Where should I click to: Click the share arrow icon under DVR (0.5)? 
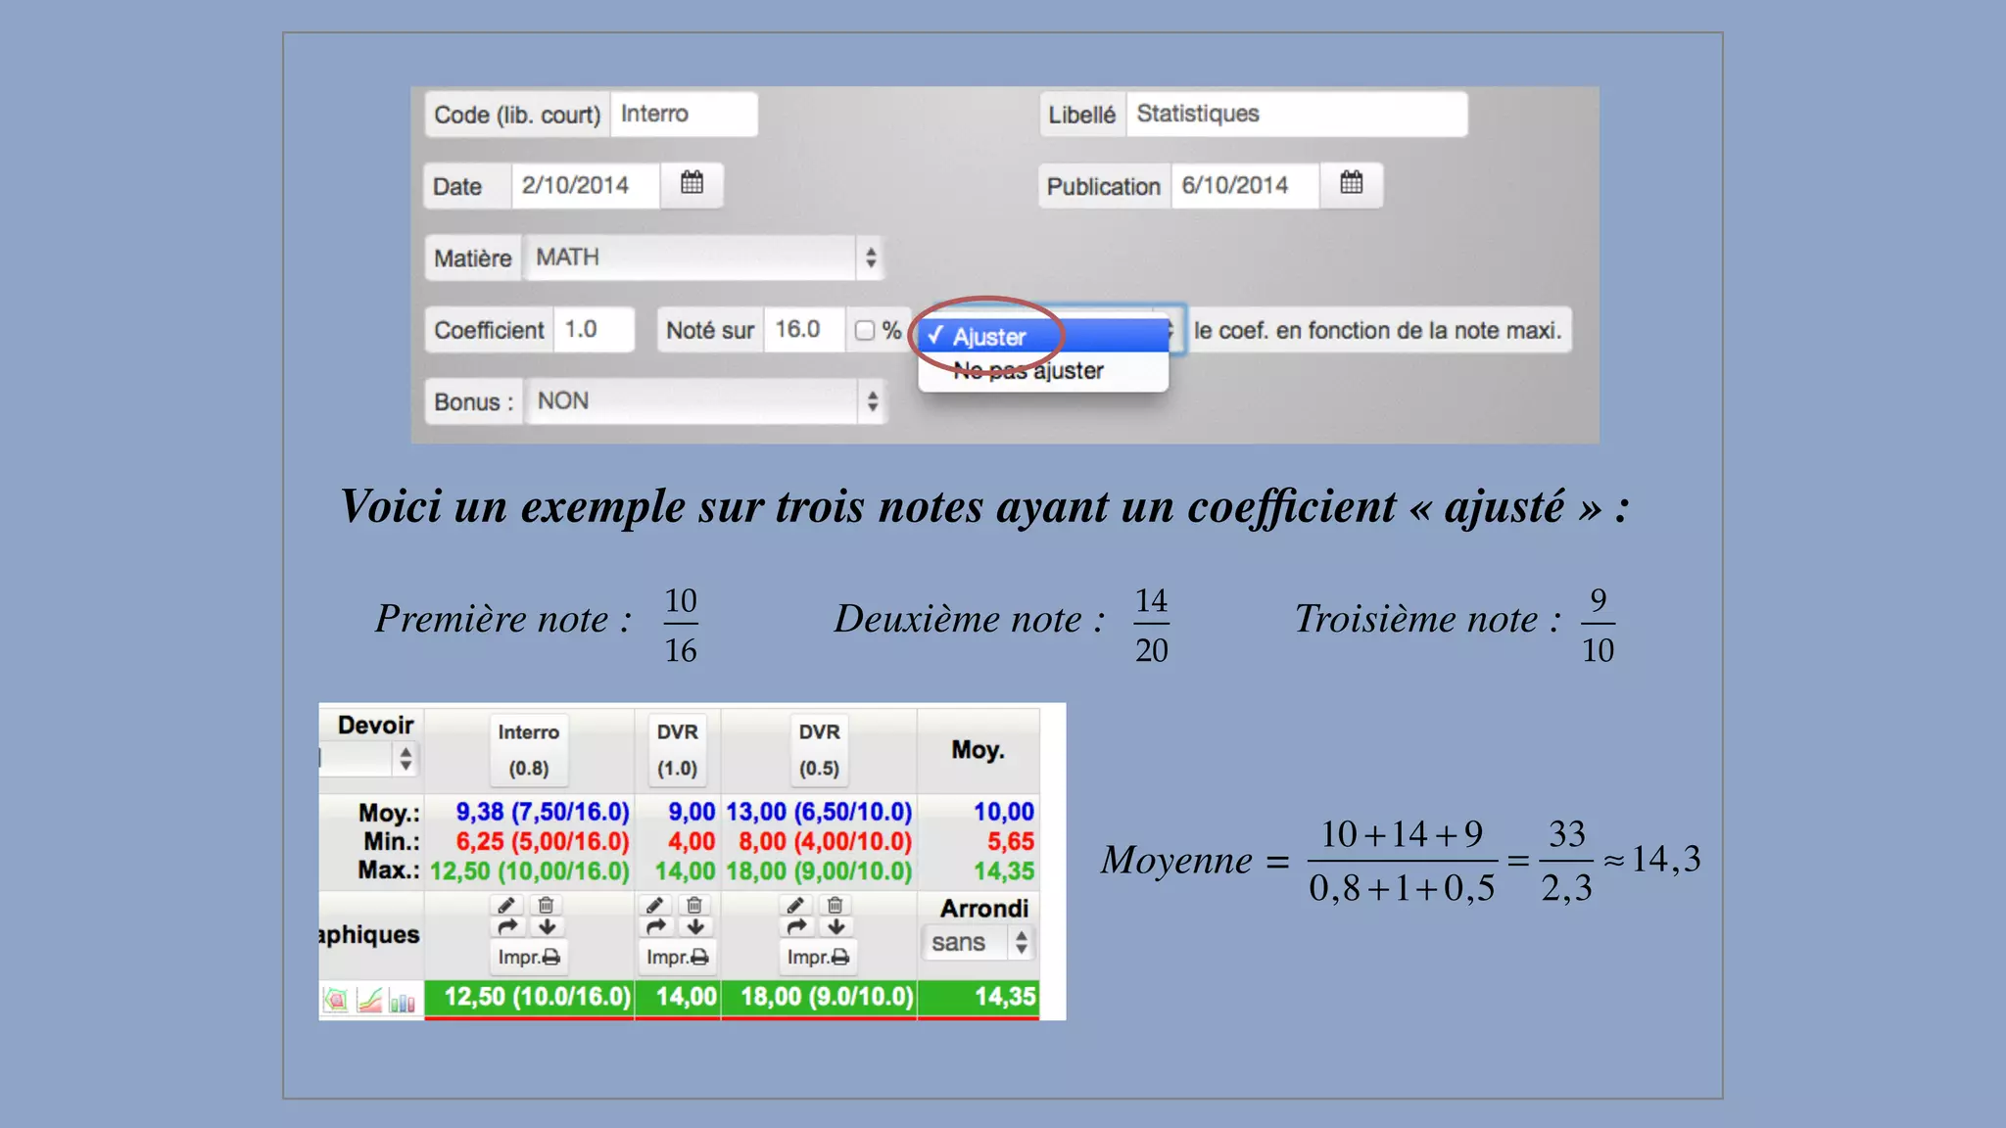pyautogui.click(x=797, y=926)
